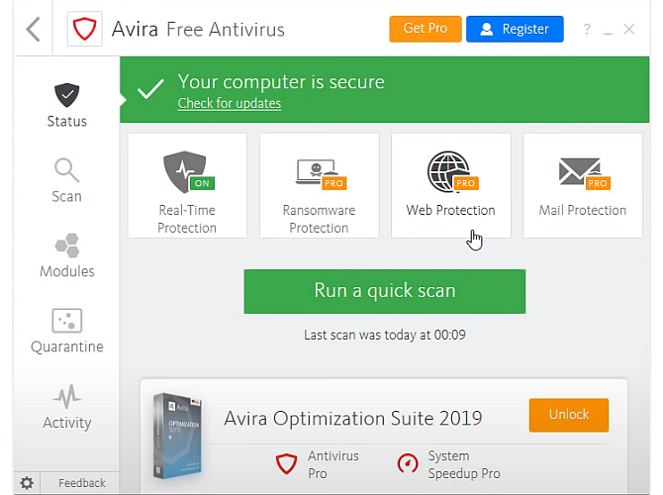Click the Avira shield logo
Image resolution: width=663 pixels, height=495 pixels.
[85, 29]
